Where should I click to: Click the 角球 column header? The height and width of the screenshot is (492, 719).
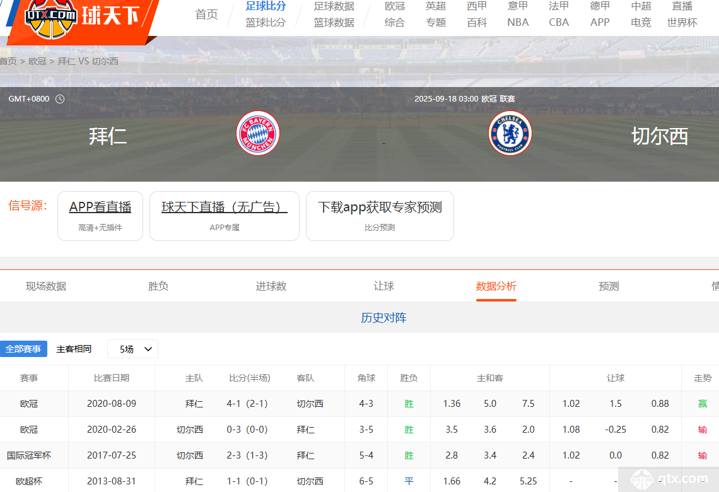tap(366, 378)
